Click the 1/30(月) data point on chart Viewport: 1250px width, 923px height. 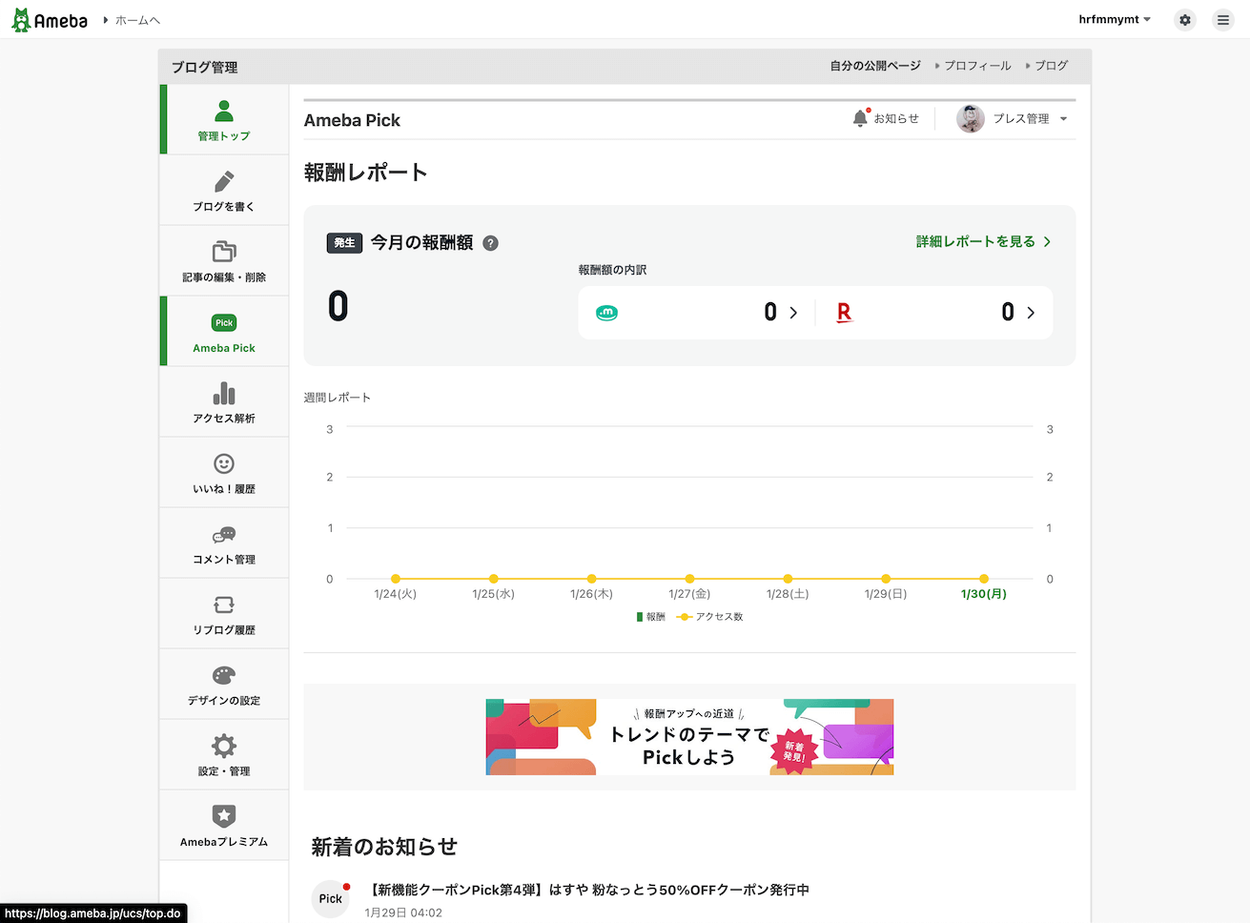[984, 579]
